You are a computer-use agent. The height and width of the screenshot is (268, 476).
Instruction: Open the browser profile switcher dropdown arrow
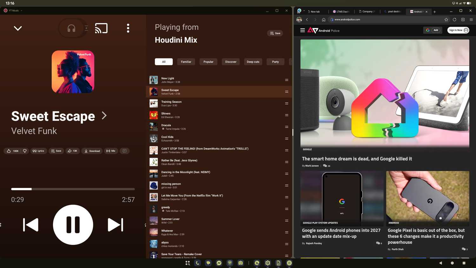304,10
